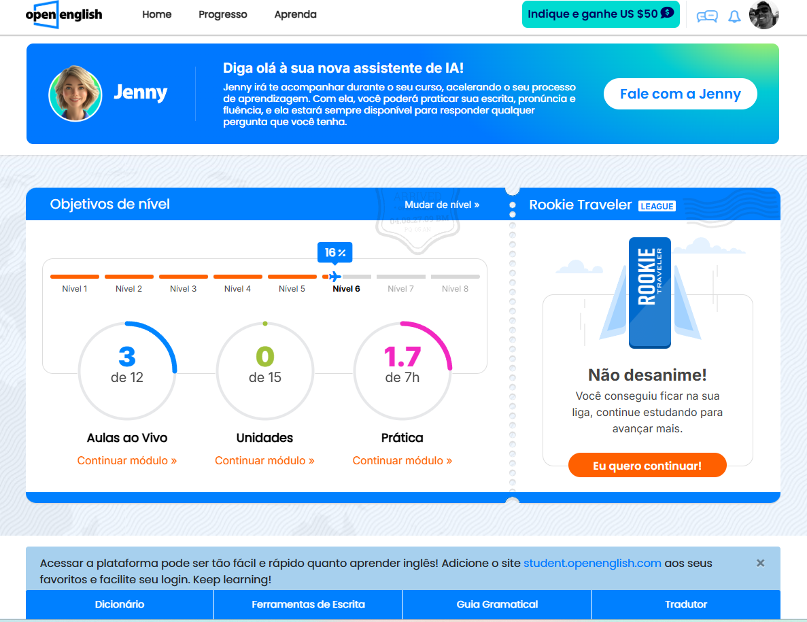Click the 3 de 12 live classes circle

(x=127, y=370)
